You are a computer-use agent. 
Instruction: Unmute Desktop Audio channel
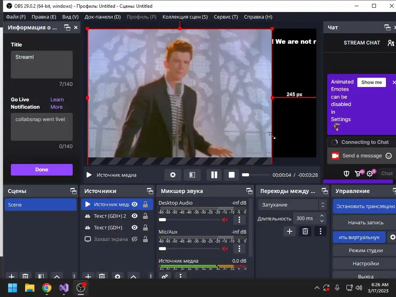point(225,220)
